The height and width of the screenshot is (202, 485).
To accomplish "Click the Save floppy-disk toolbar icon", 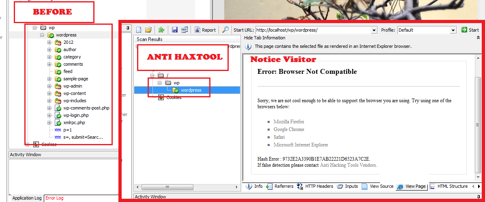I will (x=174, y=30).
